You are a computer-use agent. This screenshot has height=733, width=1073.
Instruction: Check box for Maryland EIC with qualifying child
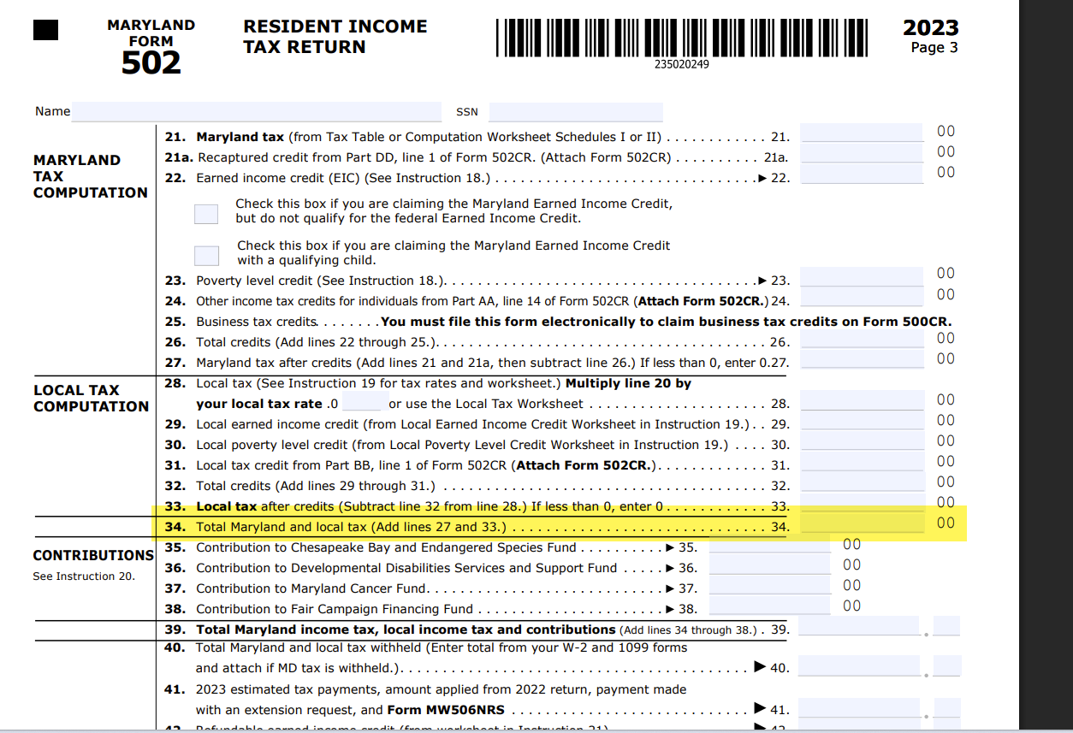tap(206, 256)
